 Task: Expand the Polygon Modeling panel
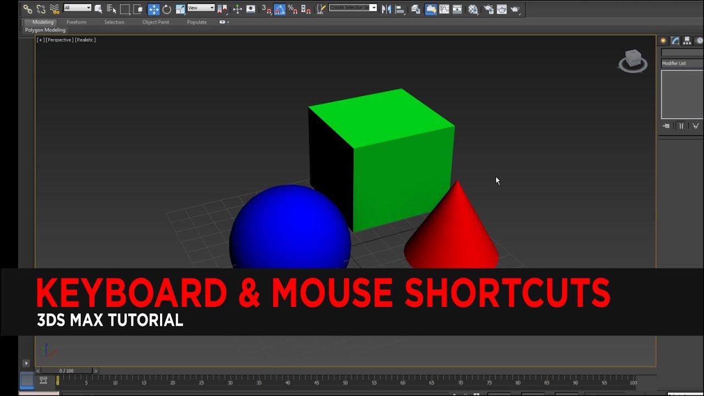tap(45, 30)
